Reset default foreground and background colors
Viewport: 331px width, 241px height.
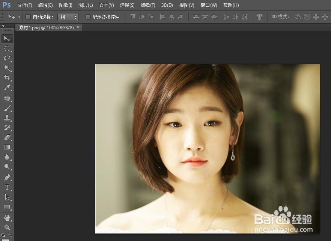[3, 235]
